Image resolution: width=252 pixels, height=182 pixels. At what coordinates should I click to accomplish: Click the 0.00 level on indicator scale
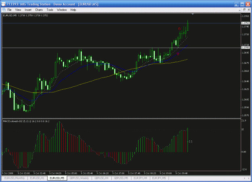coord(244,152)
